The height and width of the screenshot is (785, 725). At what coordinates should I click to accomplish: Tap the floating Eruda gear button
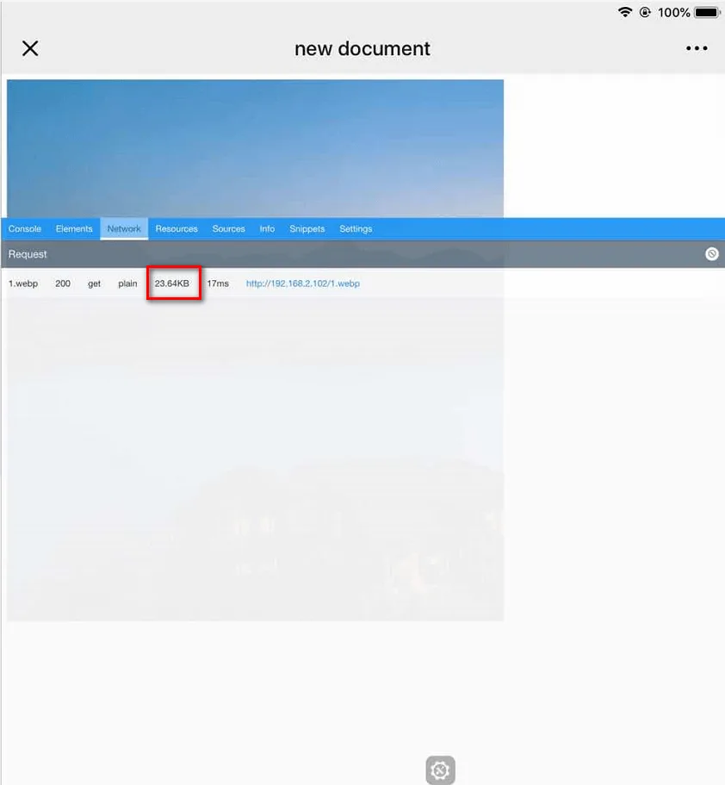440,770
